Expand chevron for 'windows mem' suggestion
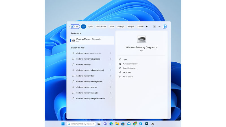 (111, 53)
